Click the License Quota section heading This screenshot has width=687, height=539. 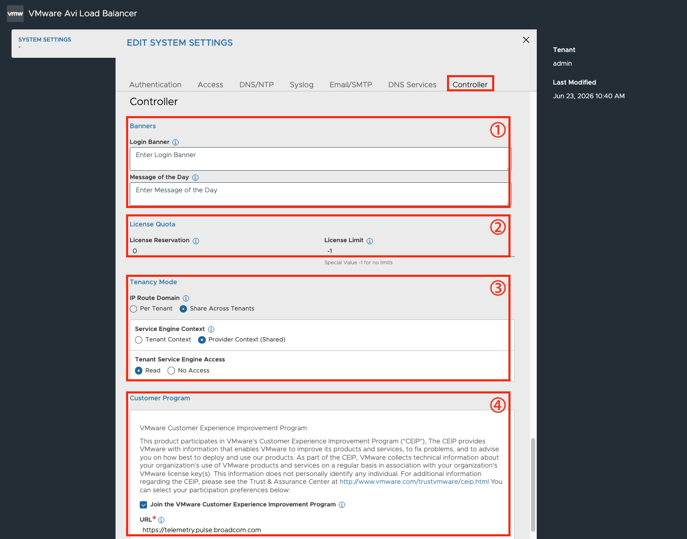tap(152, 224)
